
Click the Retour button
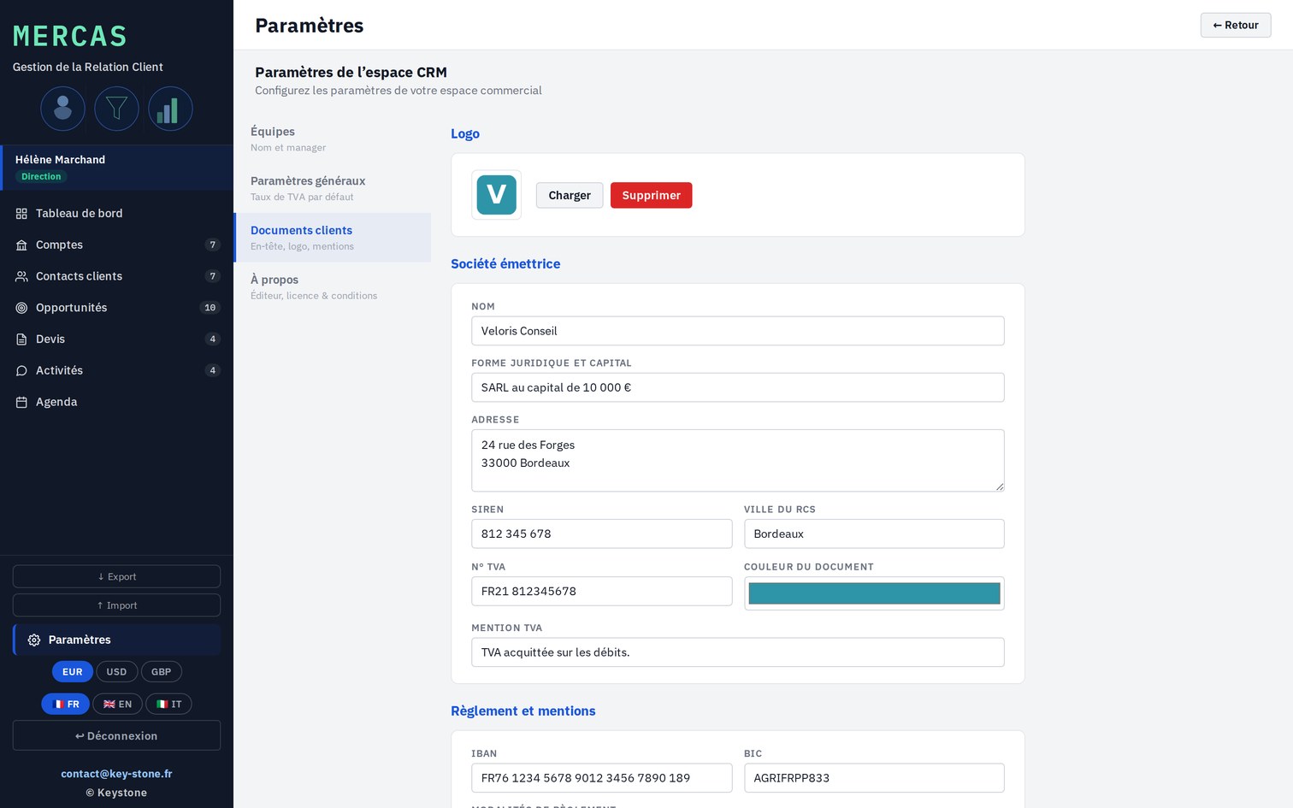coord(1236,26)
